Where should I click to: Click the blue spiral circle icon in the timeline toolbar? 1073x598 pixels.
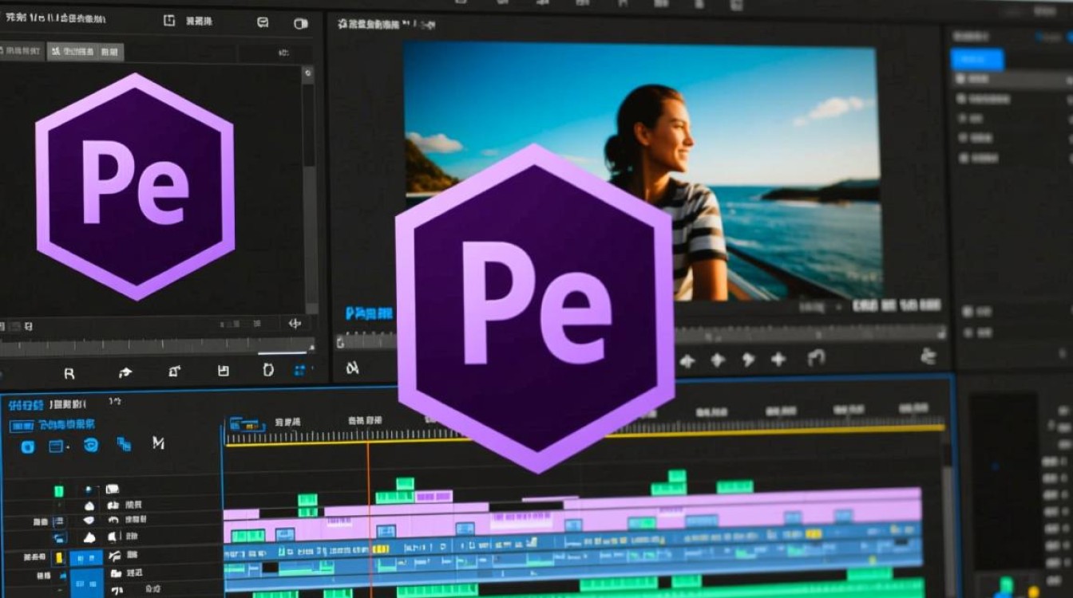(x=91, y=445)
